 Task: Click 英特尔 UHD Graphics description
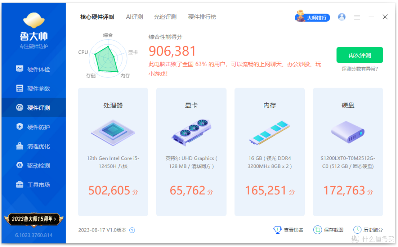191,162
